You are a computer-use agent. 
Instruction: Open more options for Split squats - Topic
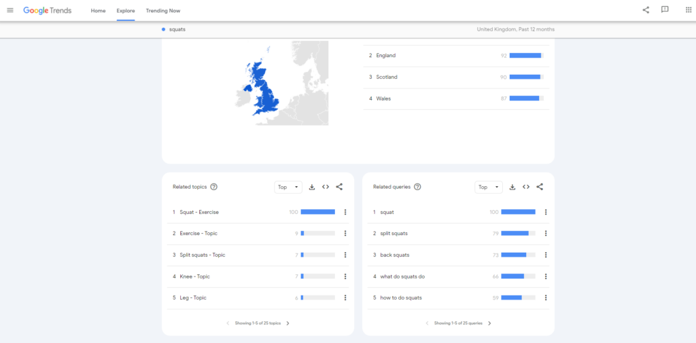click(345, 255)
